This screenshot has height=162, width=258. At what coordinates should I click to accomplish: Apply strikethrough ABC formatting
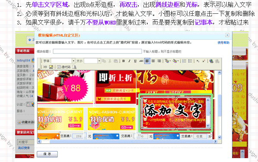coord(141,61)
